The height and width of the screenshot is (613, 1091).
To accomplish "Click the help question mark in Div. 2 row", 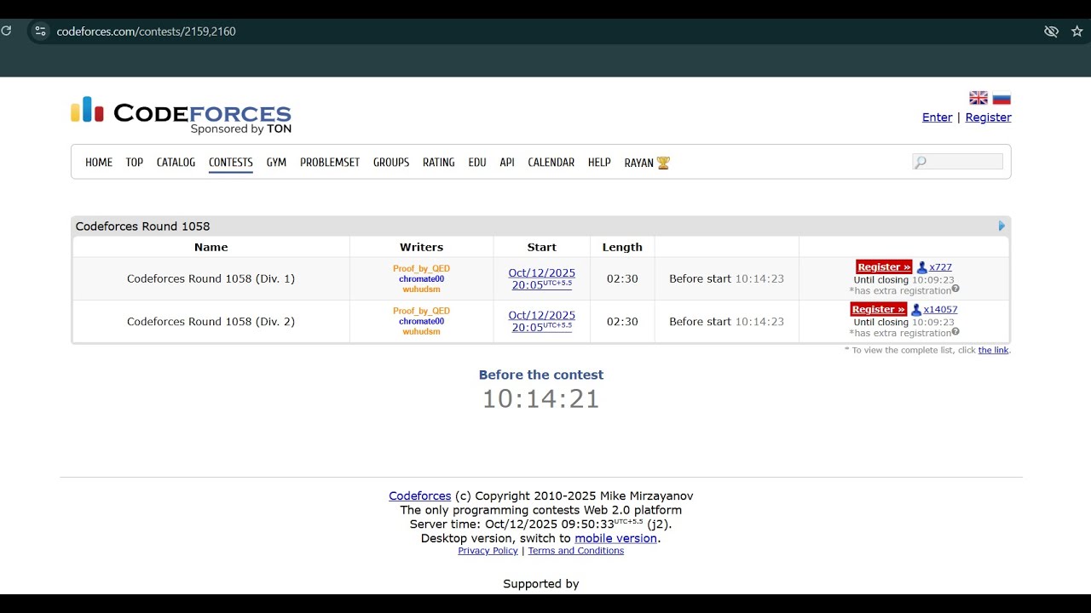I will 955,331.
